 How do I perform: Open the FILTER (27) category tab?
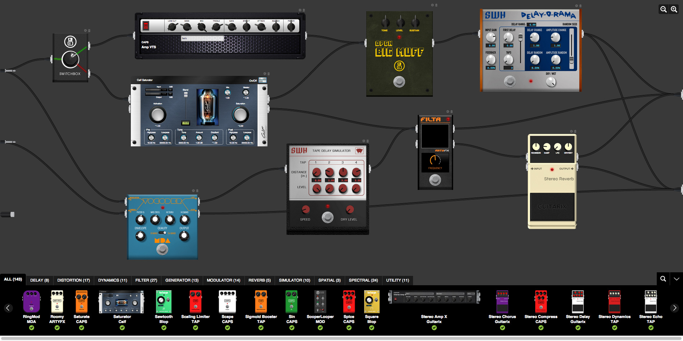[x=146, y=280]
